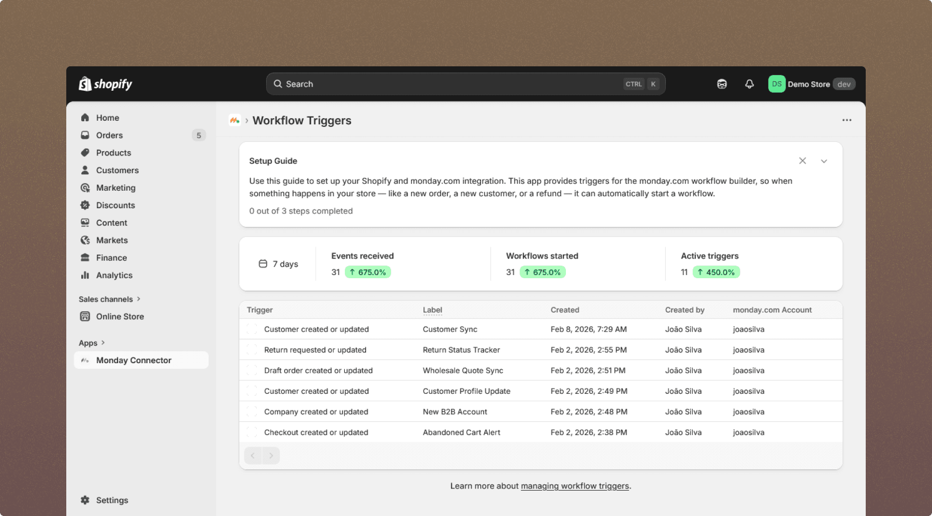Screen dimensions: 932x516
Task: Open the managing workflow triggers link
Action: tap(575, 486)
